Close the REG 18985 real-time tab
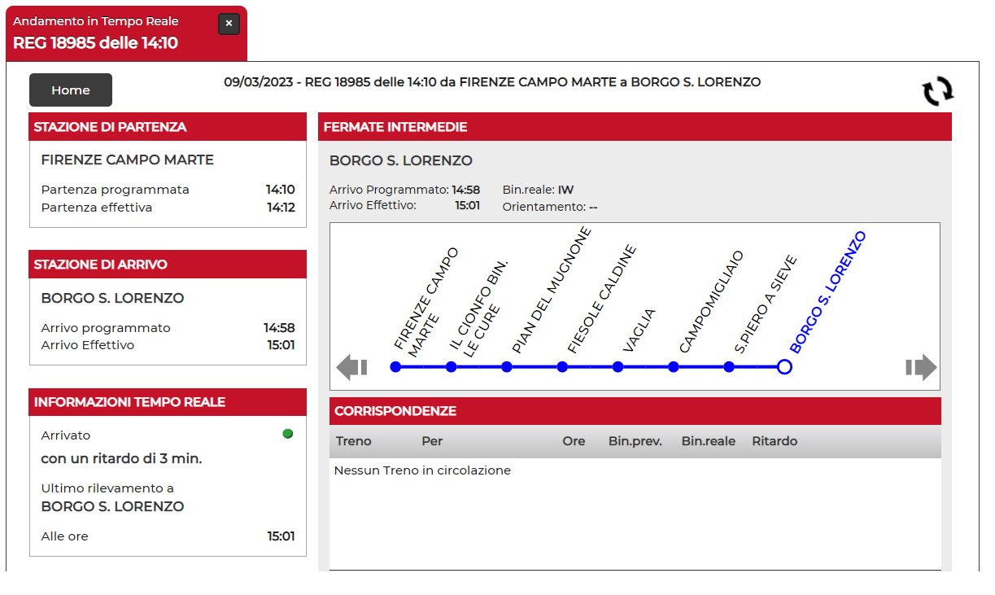This screenshot has width=995, height=595. 229,24
